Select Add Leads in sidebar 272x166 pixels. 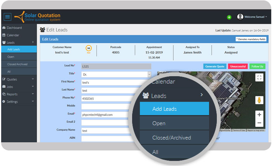19,49
